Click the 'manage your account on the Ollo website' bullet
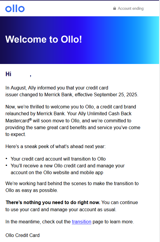This screenshot has width=160, height=242. [67, 169]
